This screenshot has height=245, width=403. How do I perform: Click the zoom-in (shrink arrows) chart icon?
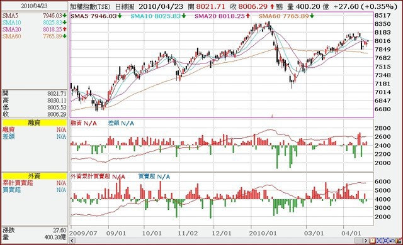click(379, 241)
